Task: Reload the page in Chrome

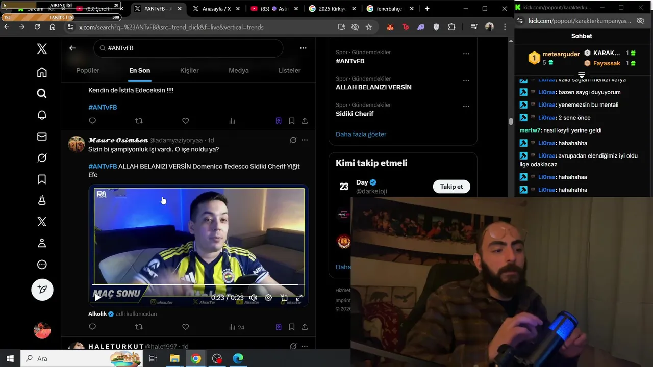Action: 37,27
